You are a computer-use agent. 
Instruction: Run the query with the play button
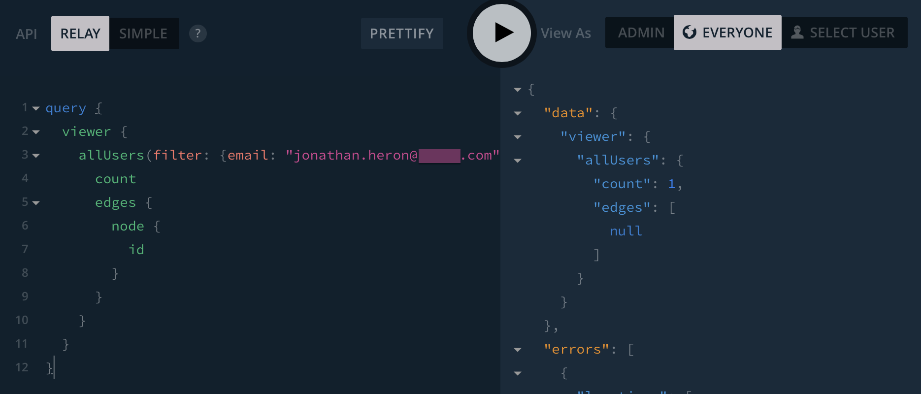501,33
